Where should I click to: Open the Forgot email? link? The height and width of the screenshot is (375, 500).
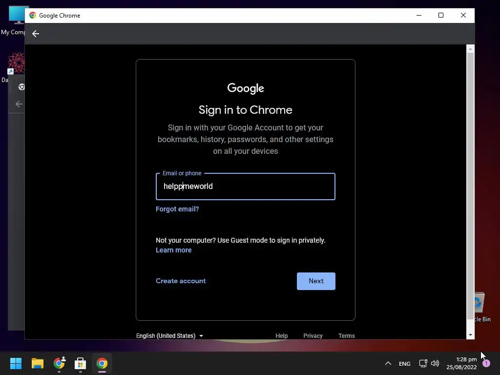(x=177, y=209)
